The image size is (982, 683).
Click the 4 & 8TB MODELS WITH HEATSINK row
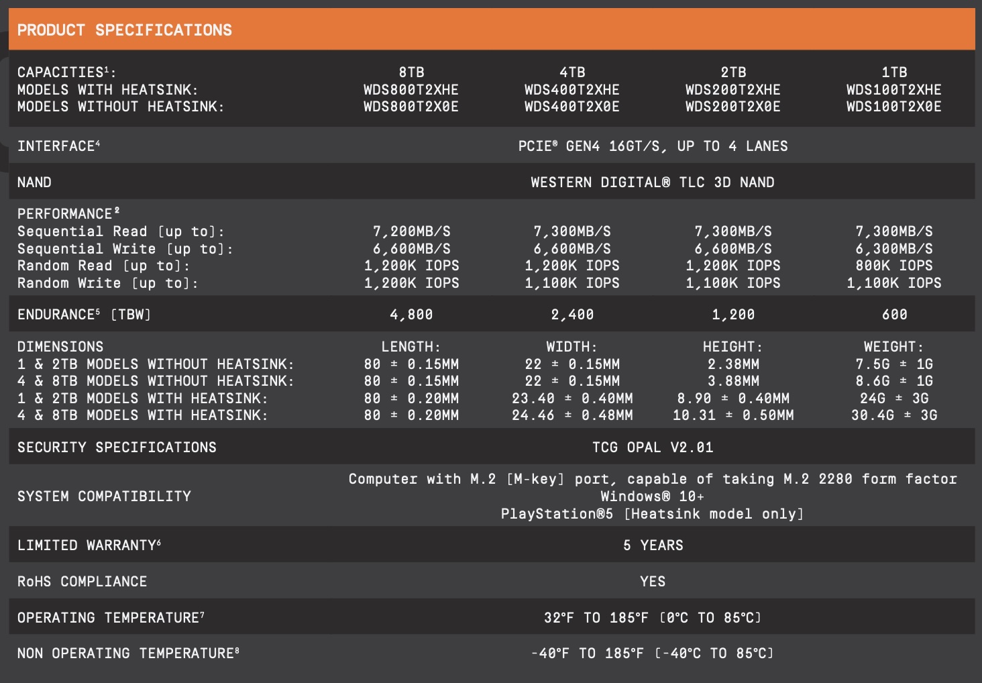point(143,415)
